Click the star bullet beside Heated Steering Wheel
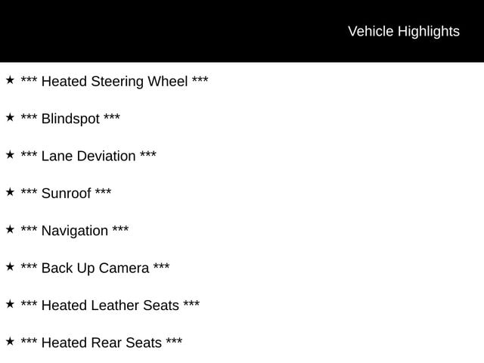Image resolution: width=484 pixels, height=363 pixels. [10, 80]
